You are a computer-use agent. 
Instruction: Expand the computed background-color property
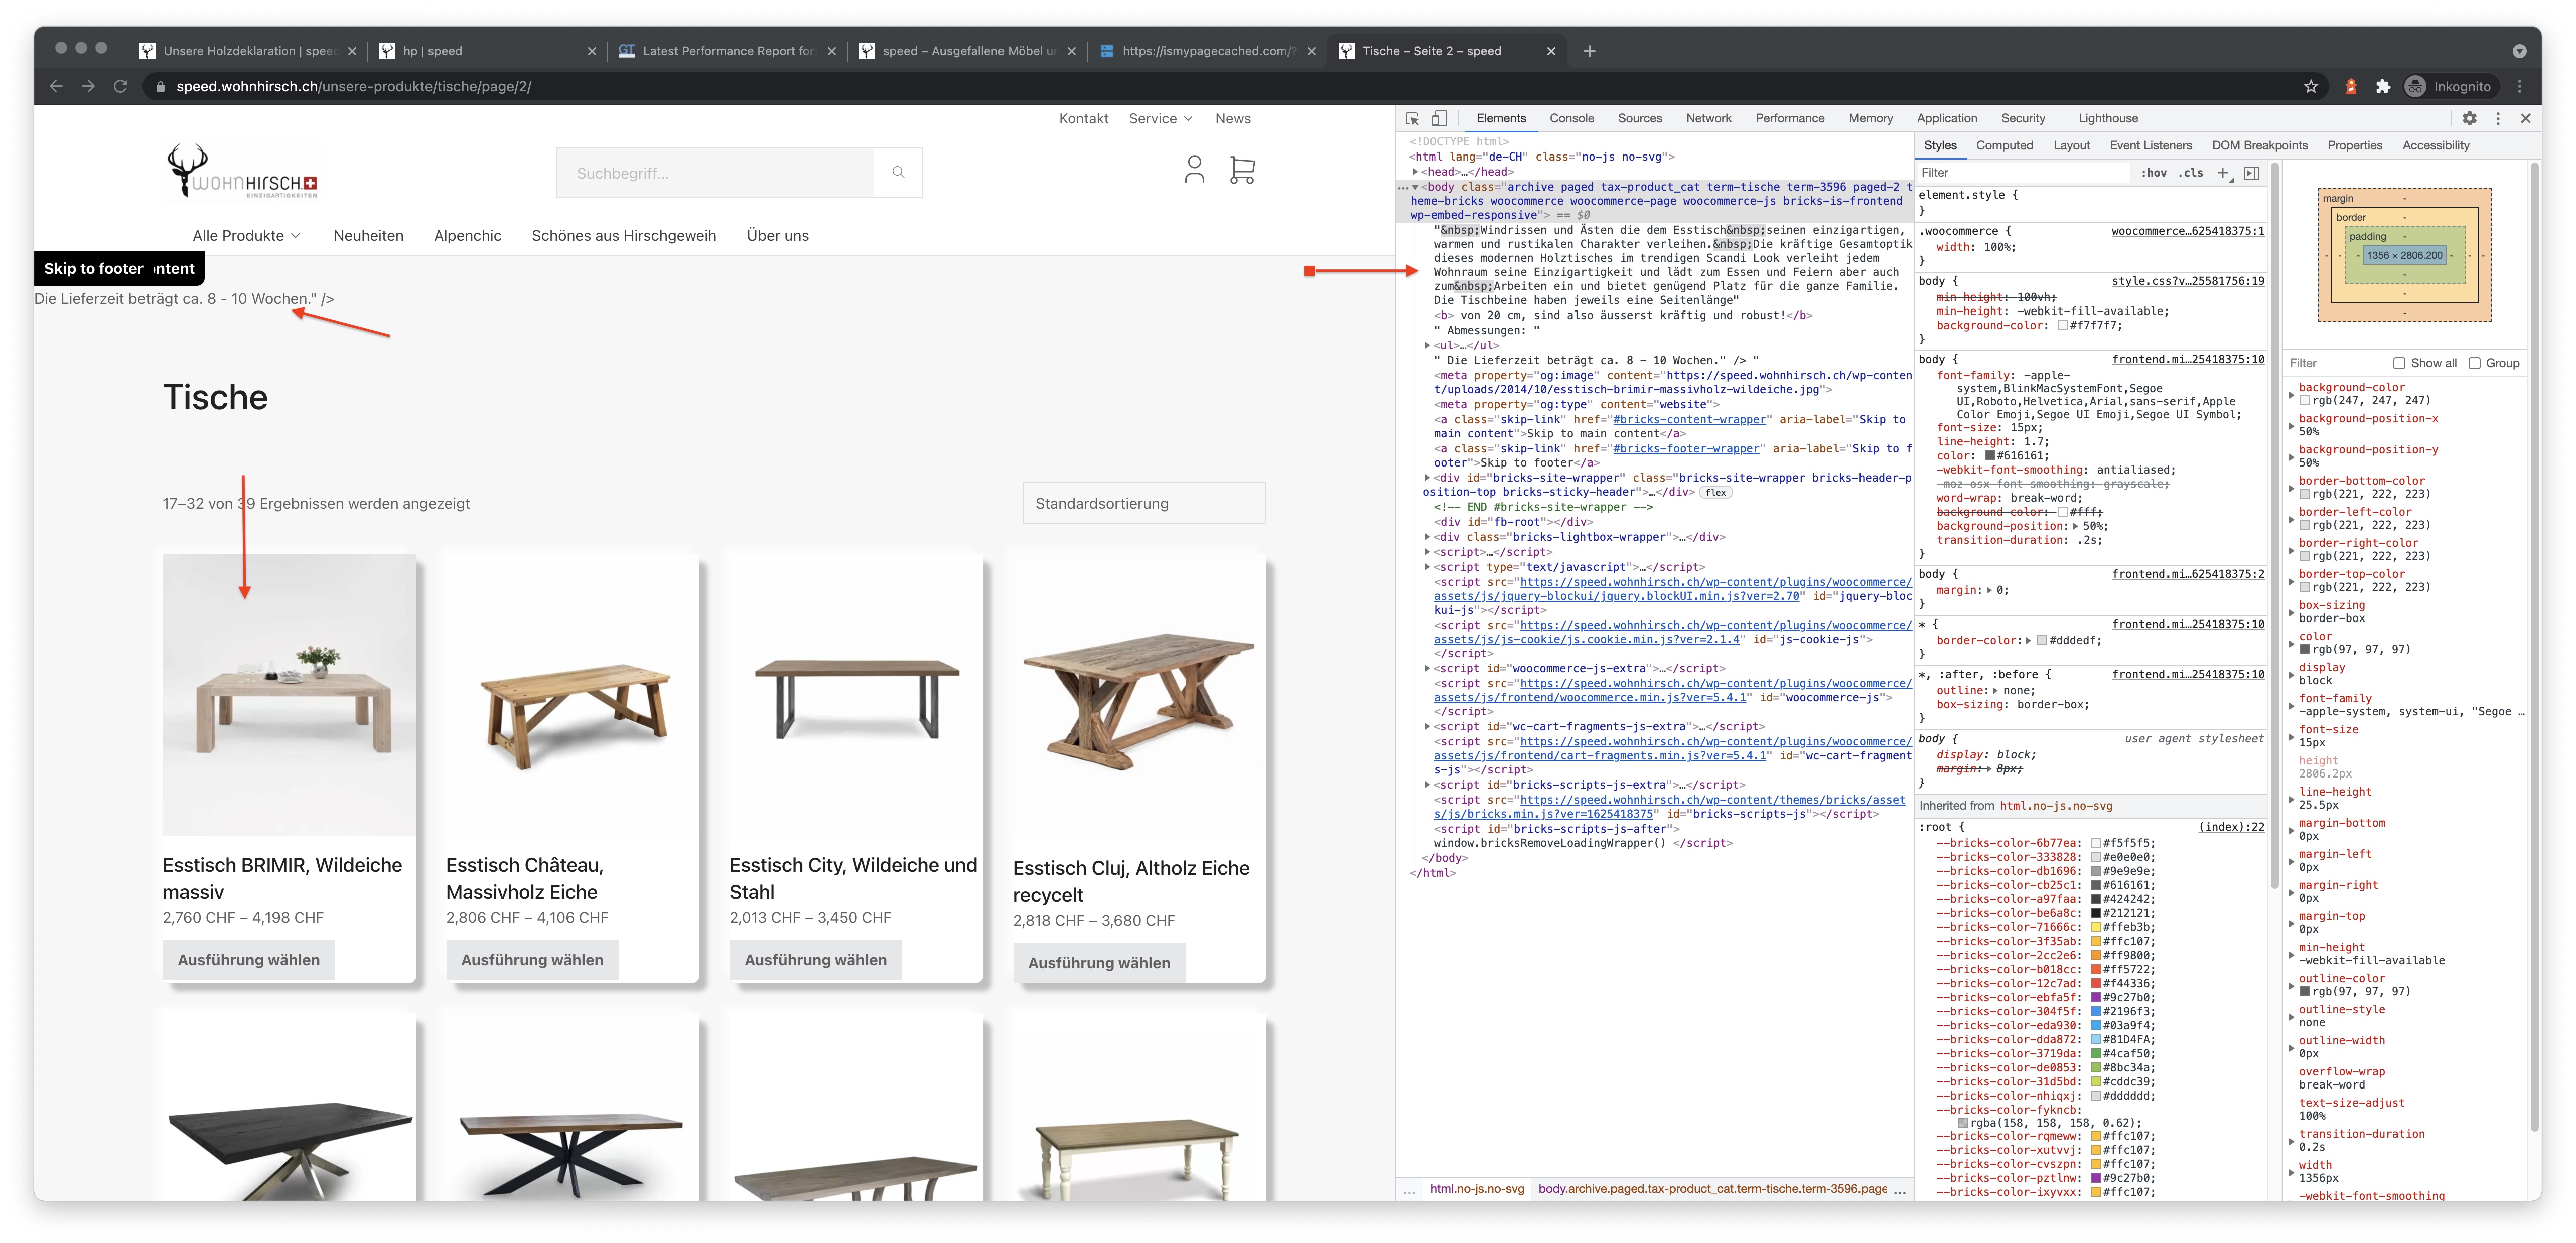[x=2292, y=394]
